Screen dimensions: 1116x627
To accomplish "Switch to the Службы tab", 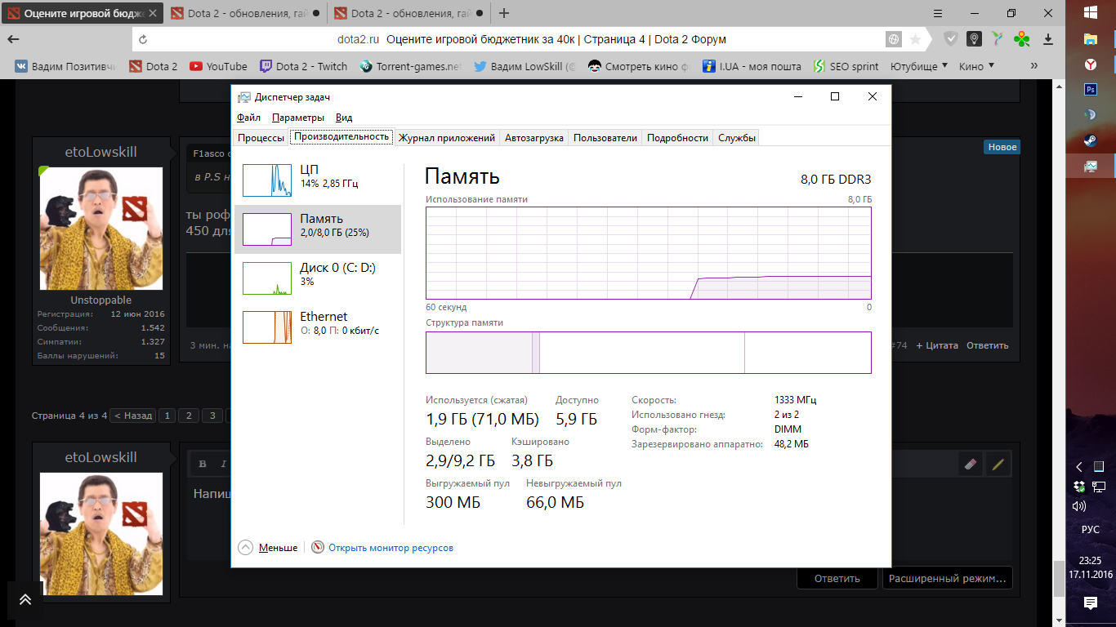I will tap(737, 138).
